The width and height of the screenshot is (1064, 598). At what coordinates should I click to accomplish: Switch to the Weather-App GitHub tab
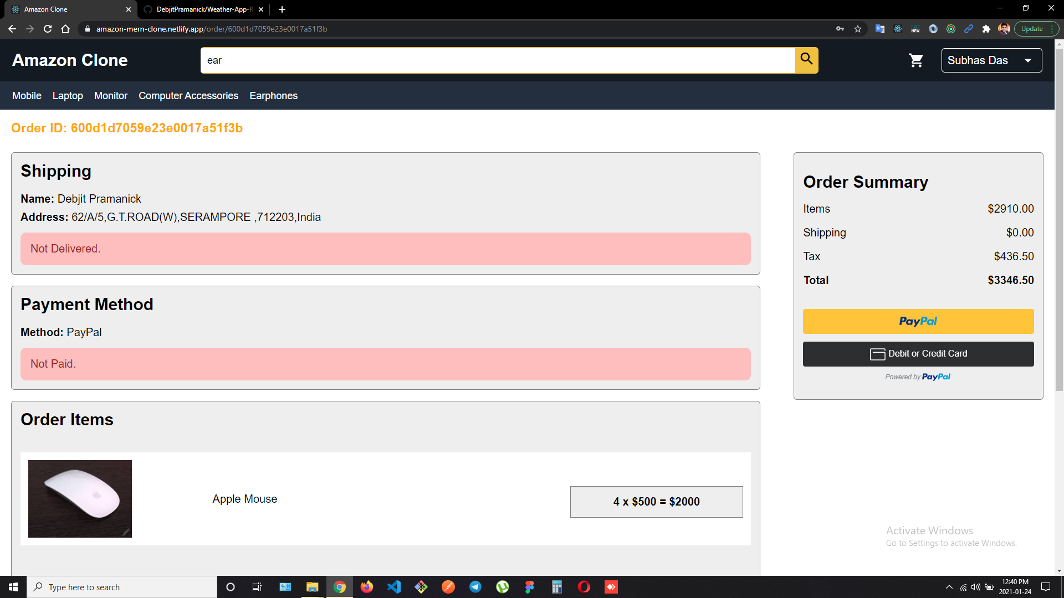click(x=203, y=9)
